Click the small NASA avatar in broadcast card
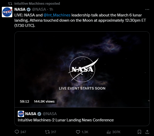The width and height of the screenshot is (154, 136). [x=21, y=114]
